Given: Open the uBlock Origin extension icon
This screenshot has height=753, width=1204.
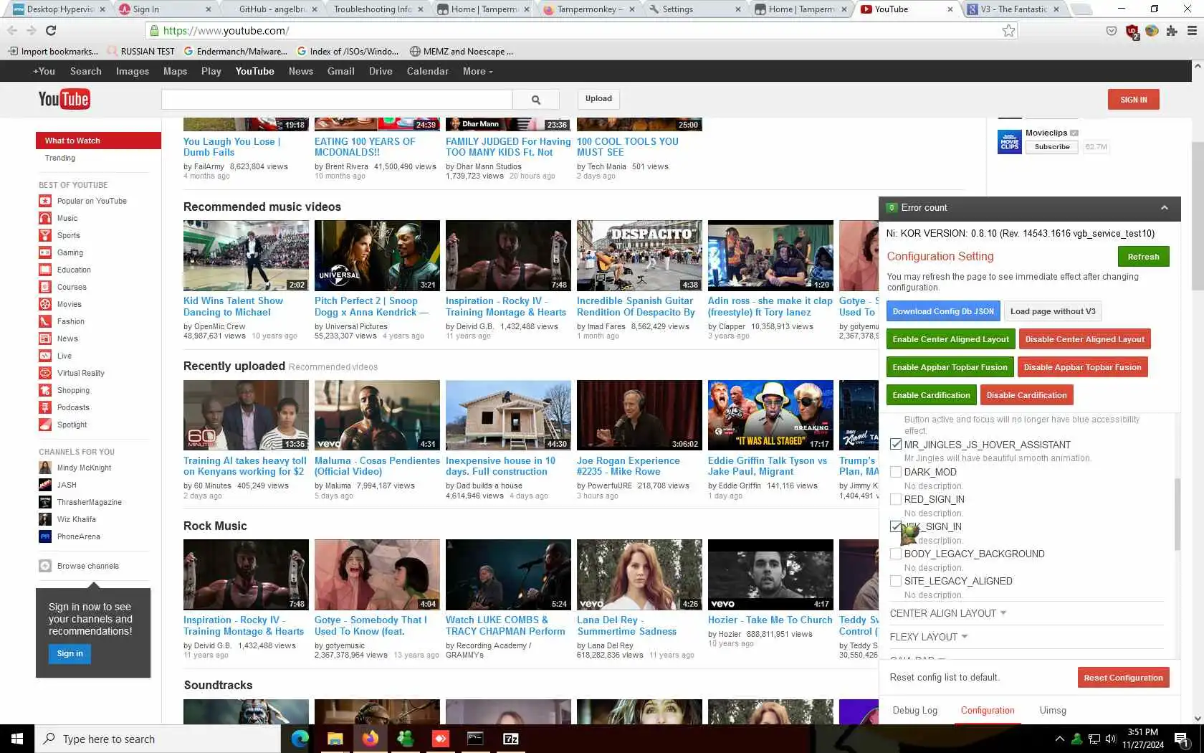Looking at the screenshot, I should click(1132, 31).
